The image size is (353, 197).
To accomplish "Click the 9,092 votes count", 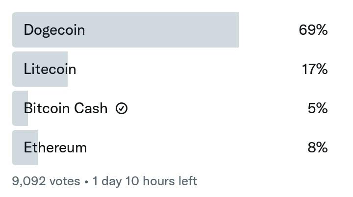I will pyautogui.click(x=46, y=181).
